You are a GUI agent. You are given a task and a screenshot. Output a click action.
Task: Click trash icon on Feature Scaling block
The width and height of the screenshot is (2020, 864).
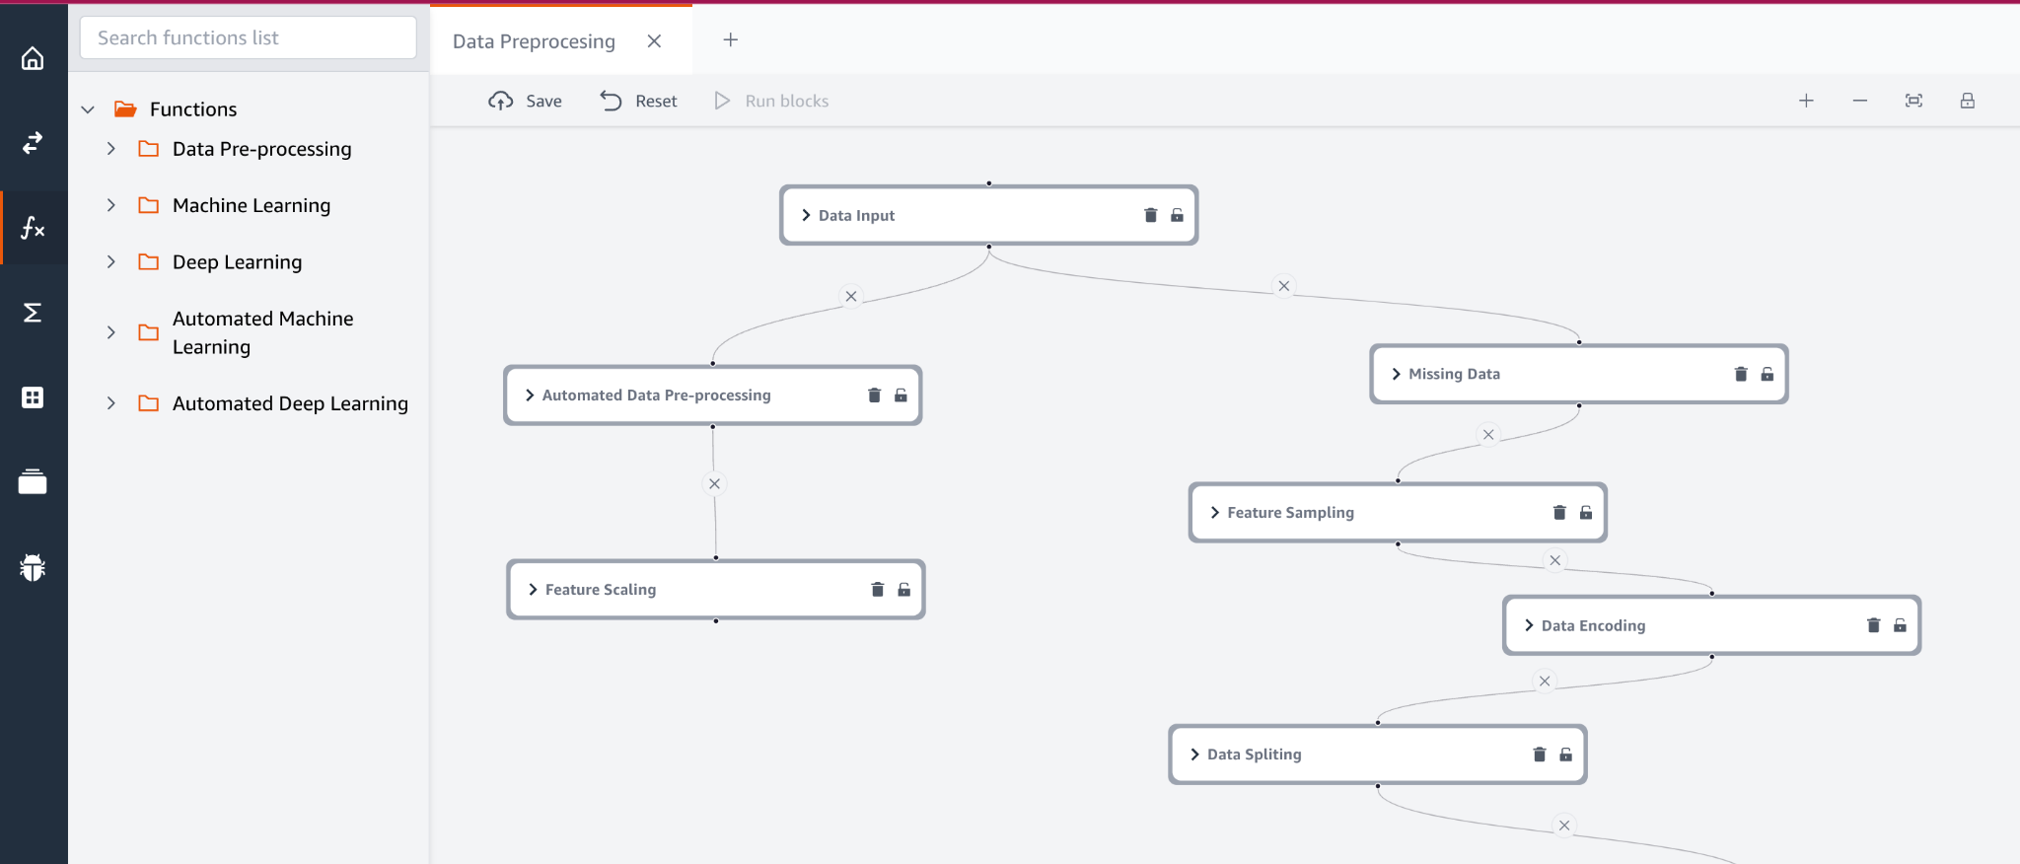pyautogui.click(x=877, y=590)
